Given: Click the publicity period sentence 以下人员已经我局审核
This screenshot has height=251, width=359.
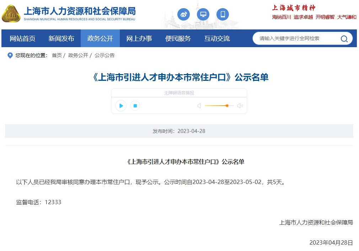Looking at the screenshot, I should (151, 182).
